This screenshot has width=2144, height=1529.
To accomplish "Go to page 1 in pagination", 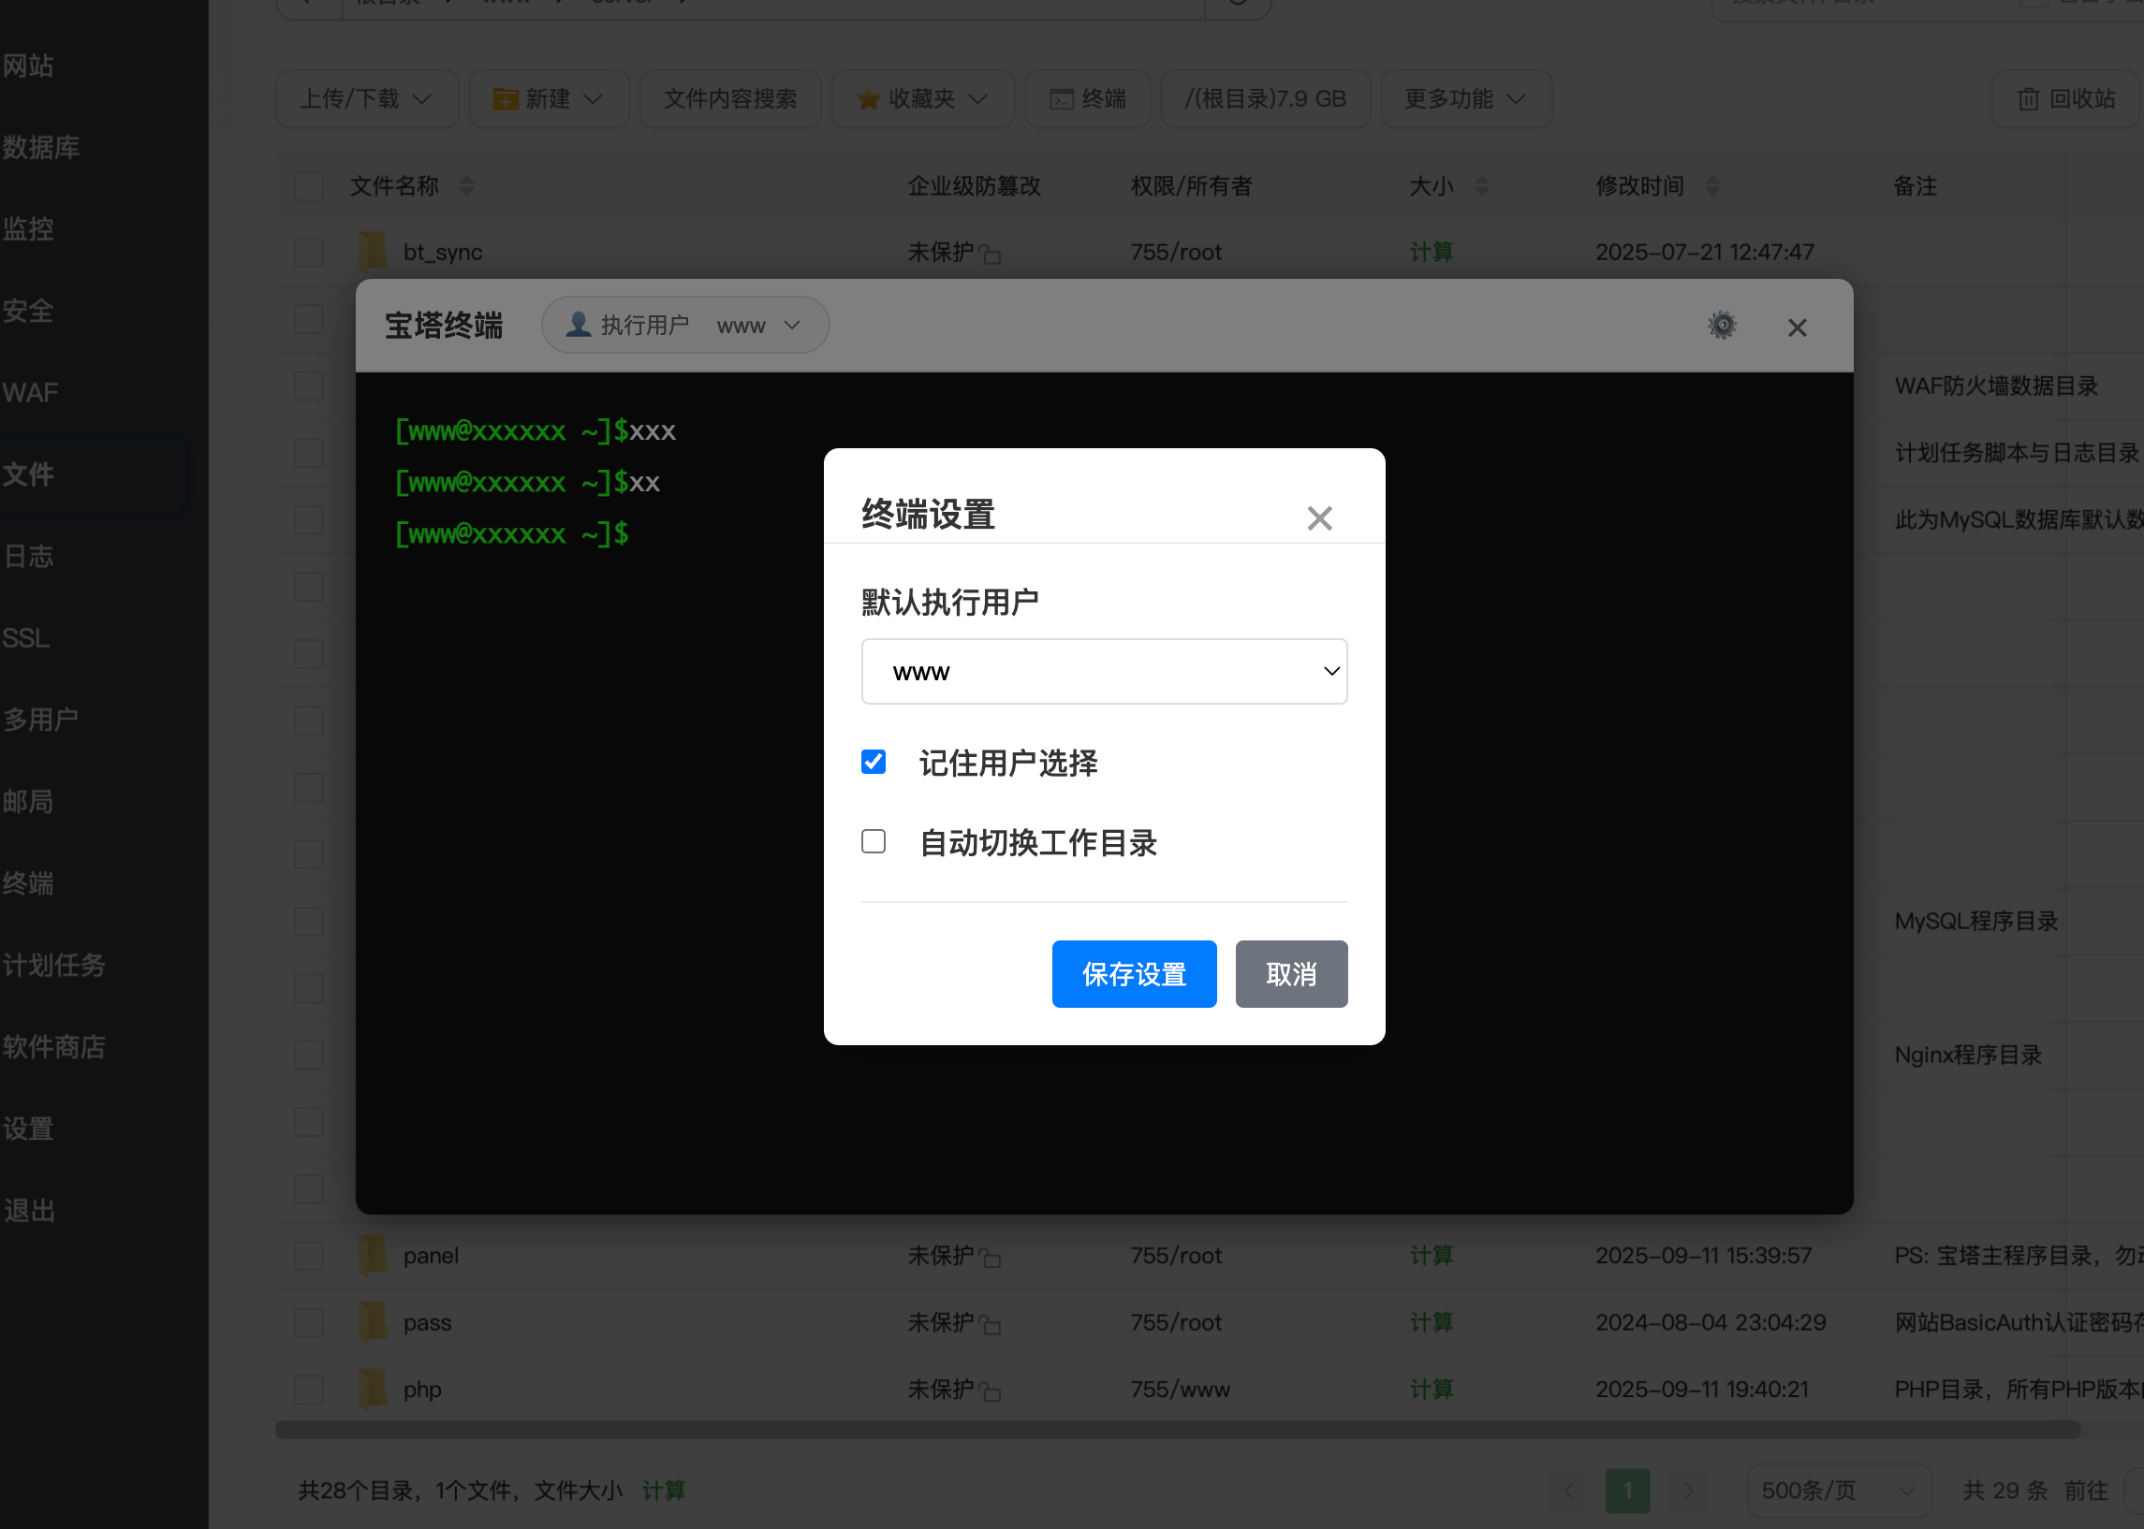I will [1628, 1491].
